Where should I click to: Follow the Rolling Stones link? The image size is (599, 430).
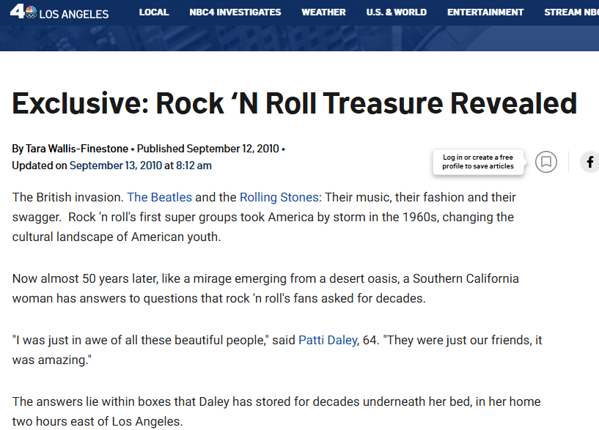[x=279, y=197]
